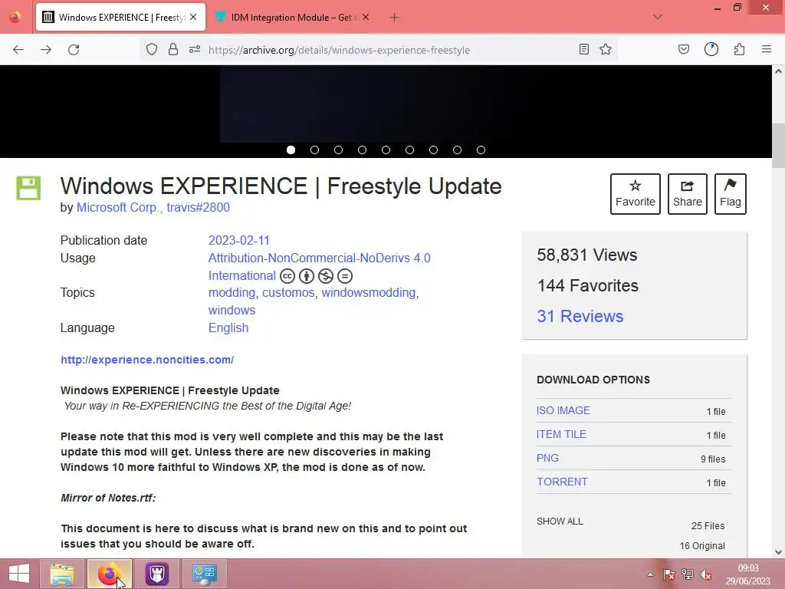Select the eighth carousel dot

pyautogui.click(x=457, y=150)
